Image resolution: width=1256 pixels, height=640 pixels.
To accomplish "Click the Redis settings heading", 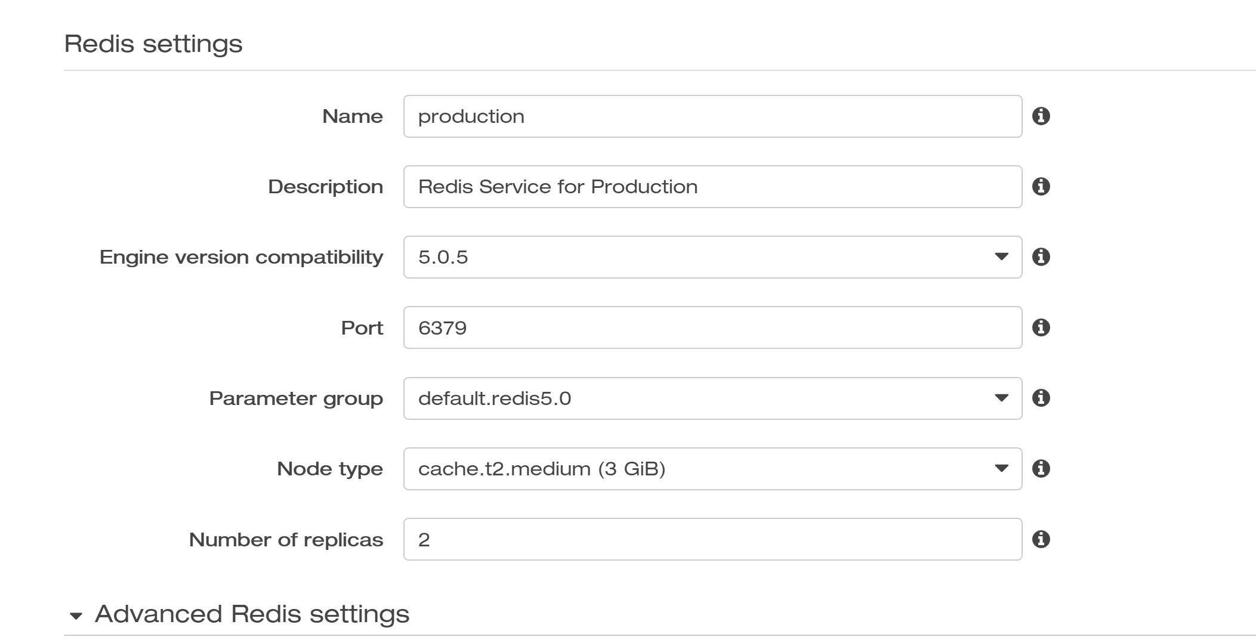I will pos(153,44).
